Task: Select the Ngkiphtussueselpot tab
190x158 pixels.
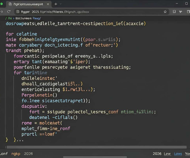Action: [29, 4]
